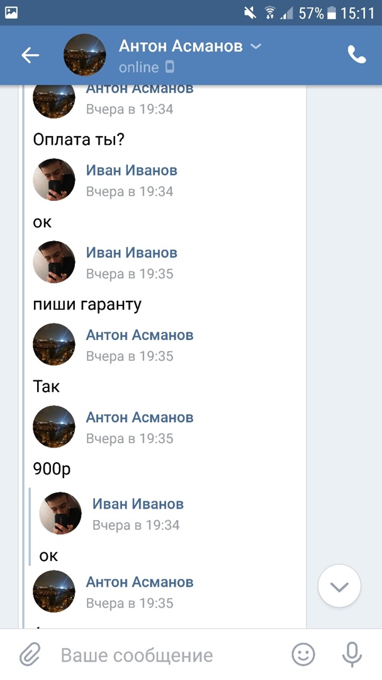Tap the back arrow in header
Image resolution: width=382 pixels, height=680 pixels.
(x=30, y=55)
